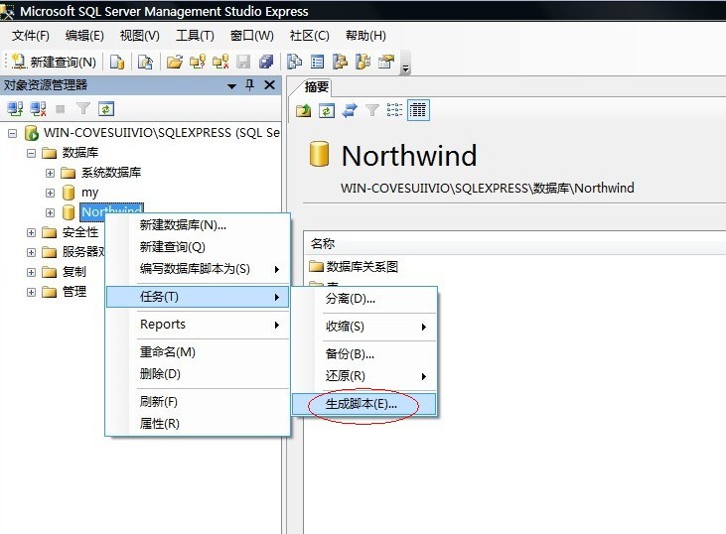Click the Disconnect icon in Object Explorer

[x=38, y=109]
